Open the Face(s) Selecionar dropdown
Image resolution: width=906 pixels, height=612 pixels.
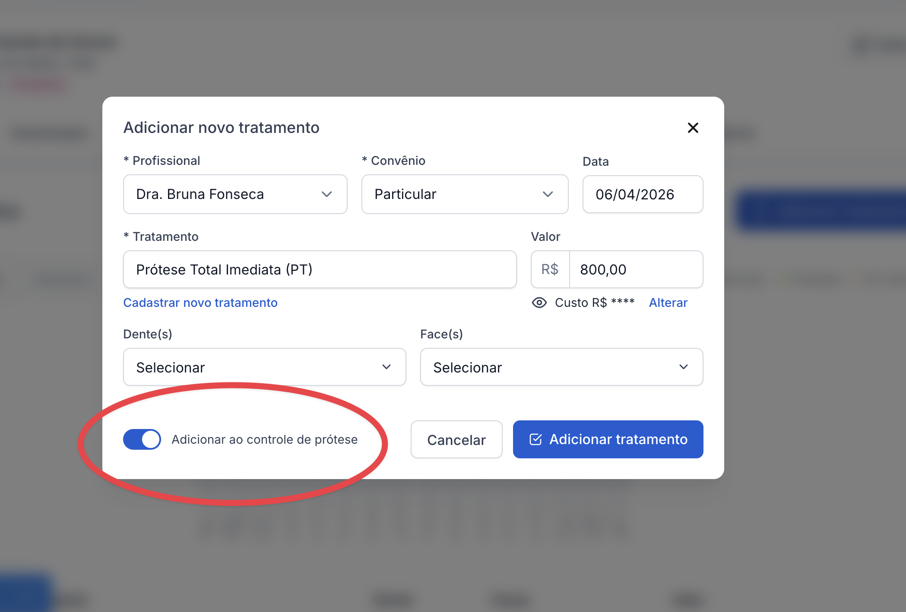[x=561, y=367]
